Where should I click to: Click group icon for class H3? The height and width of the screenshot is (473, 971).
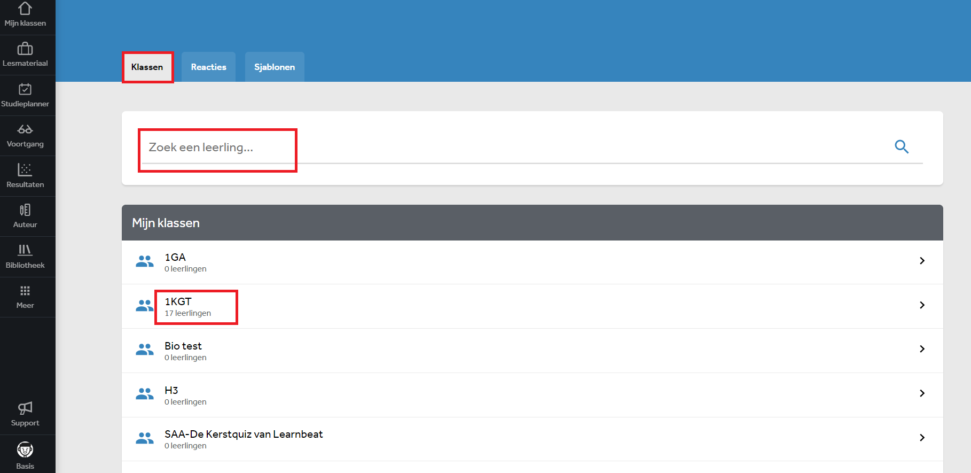(x=145, y=394)
